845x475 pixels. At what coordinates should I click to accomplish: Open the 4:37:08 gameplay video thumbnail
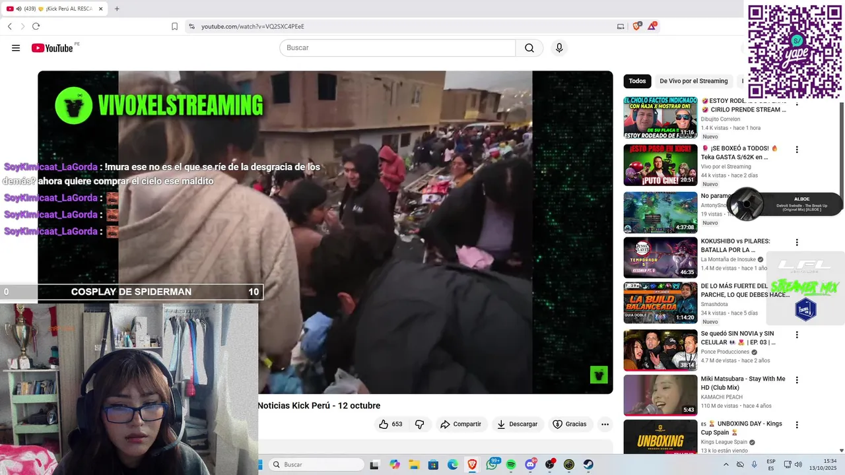660,212
